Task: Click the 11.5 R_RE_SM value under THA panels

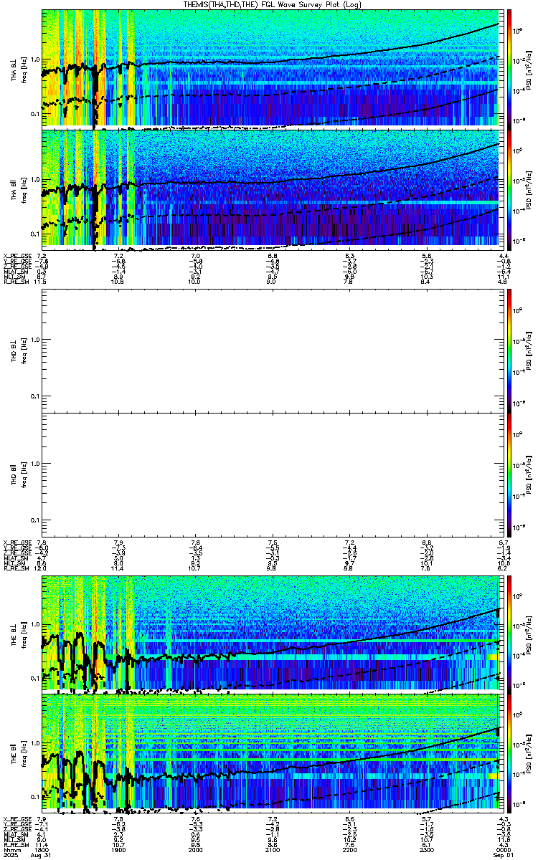Action: (42, 282)
